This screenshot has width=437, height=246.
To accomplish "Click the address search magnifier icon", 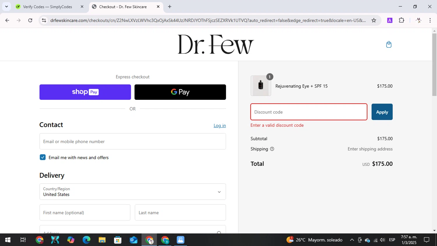I will click(x=219, y=232).
